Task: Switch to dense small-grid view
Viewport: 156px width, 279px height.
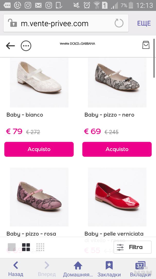Action: [40, 247]
